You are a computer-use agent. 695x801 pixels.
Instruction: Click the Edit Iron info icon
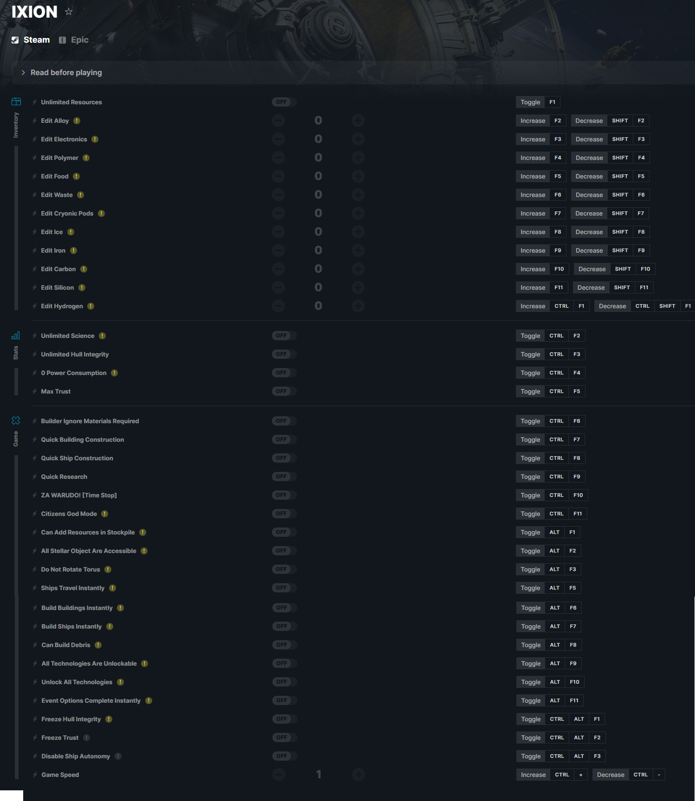tap(74, 250)
